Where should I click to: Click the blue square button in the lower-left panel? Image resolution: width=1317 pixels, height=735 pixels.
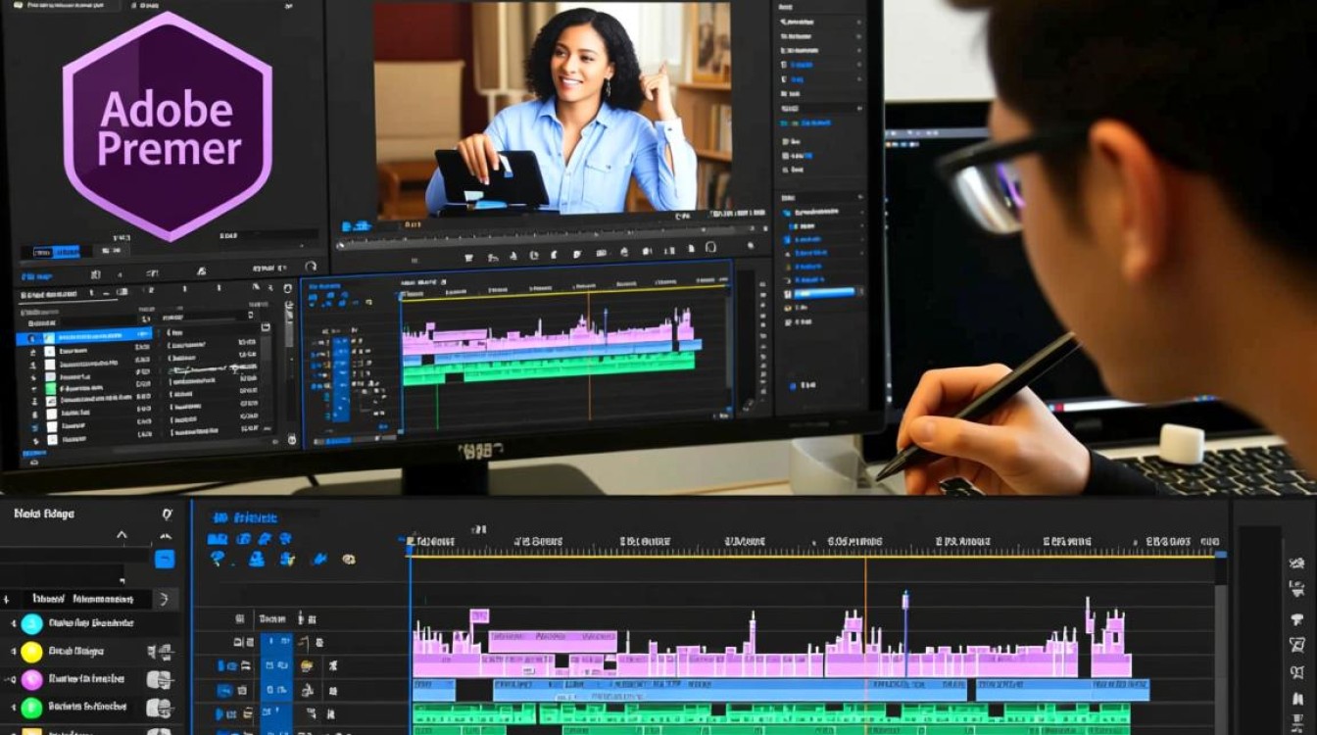tap(165, 559)
